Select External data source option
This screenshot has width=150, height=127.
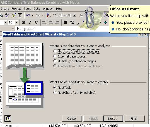point(69,56)
